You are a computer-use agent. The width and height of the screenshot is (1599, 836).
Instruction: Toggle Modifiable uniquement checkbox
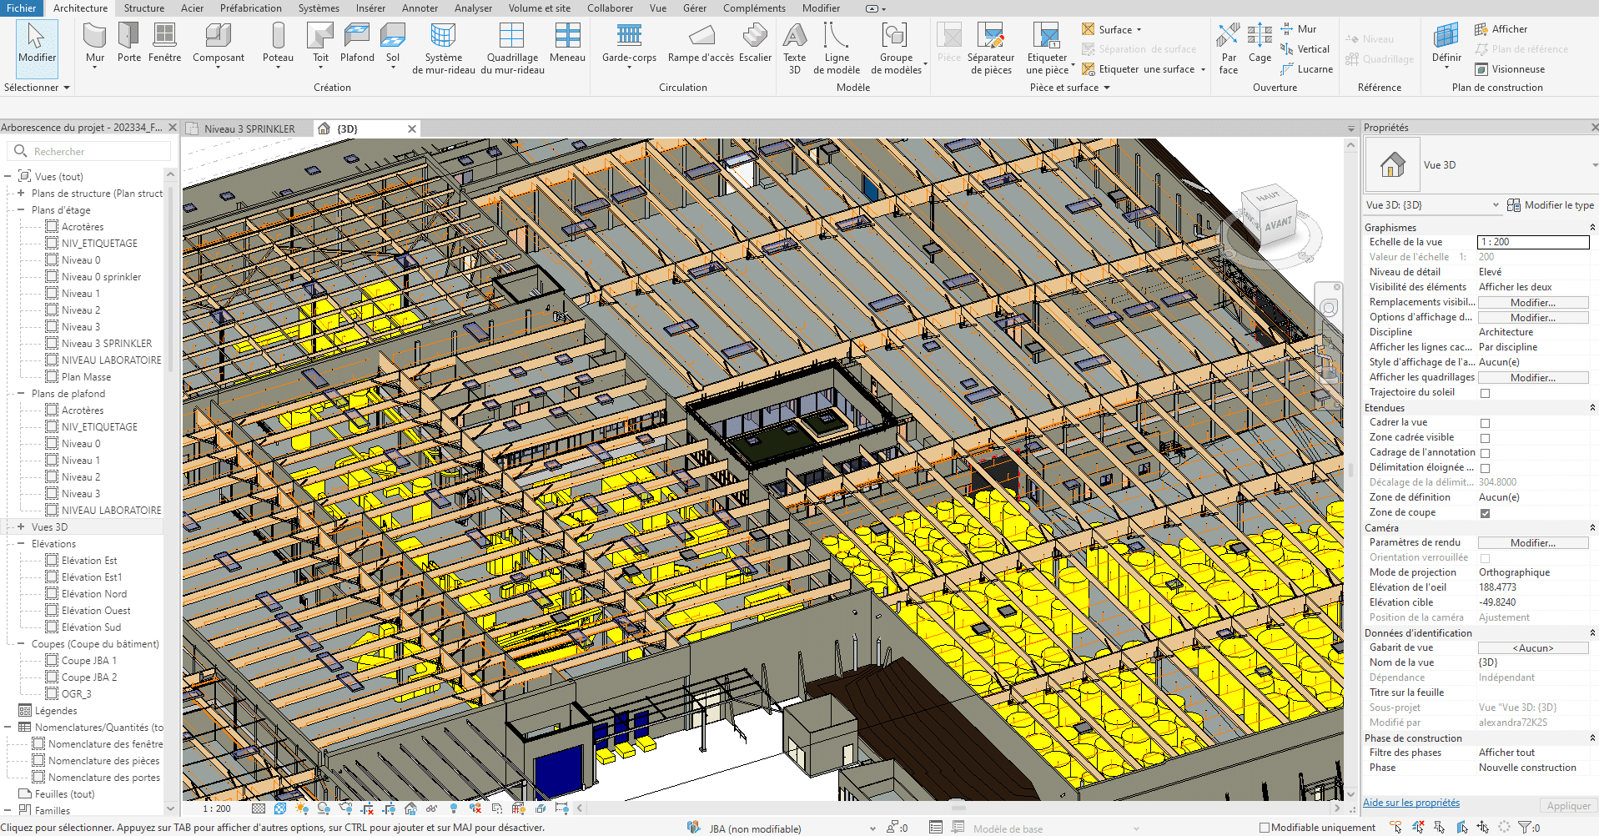pos(1264,828)
